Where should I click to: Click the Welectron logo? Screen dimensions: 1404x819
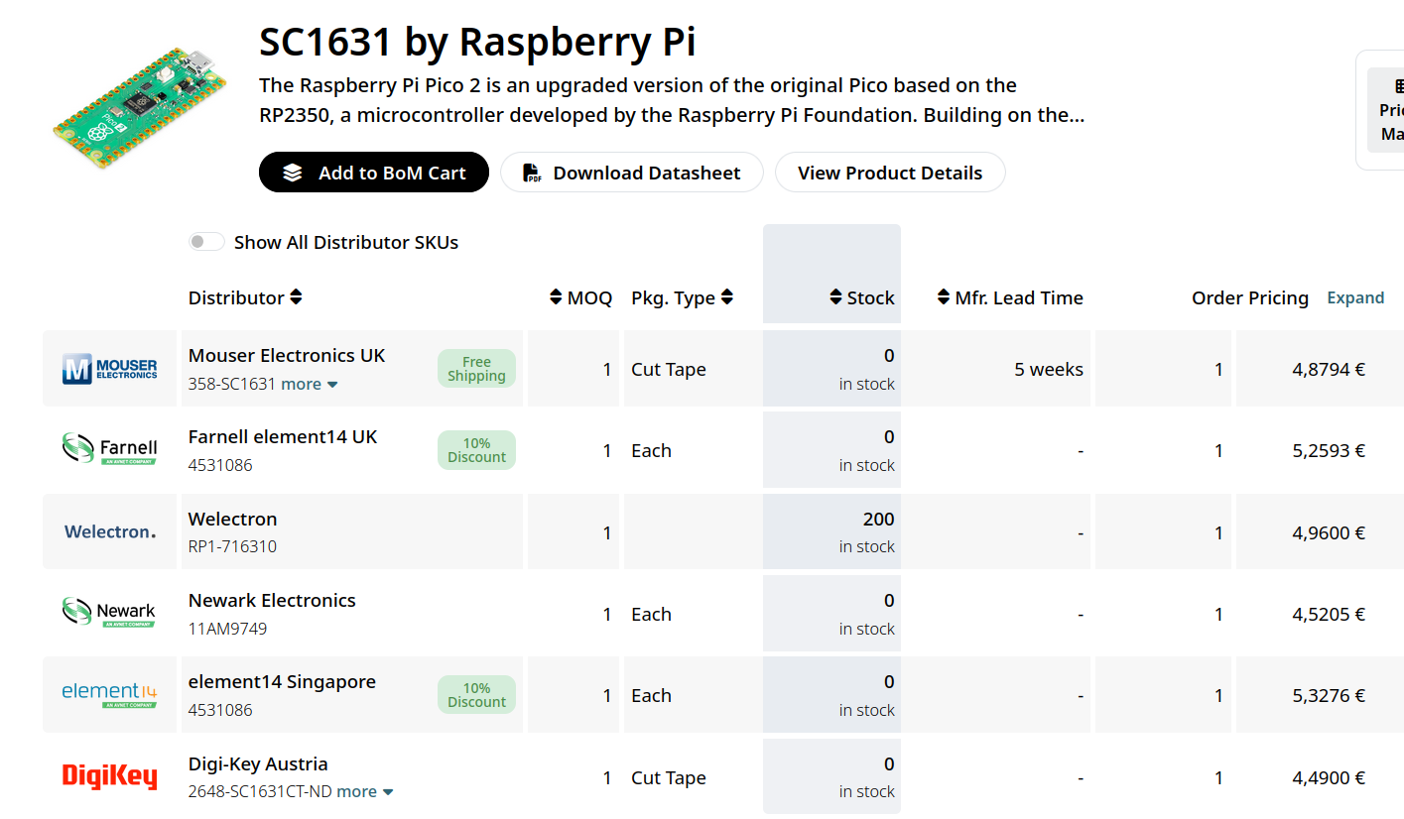pos(110,531)
